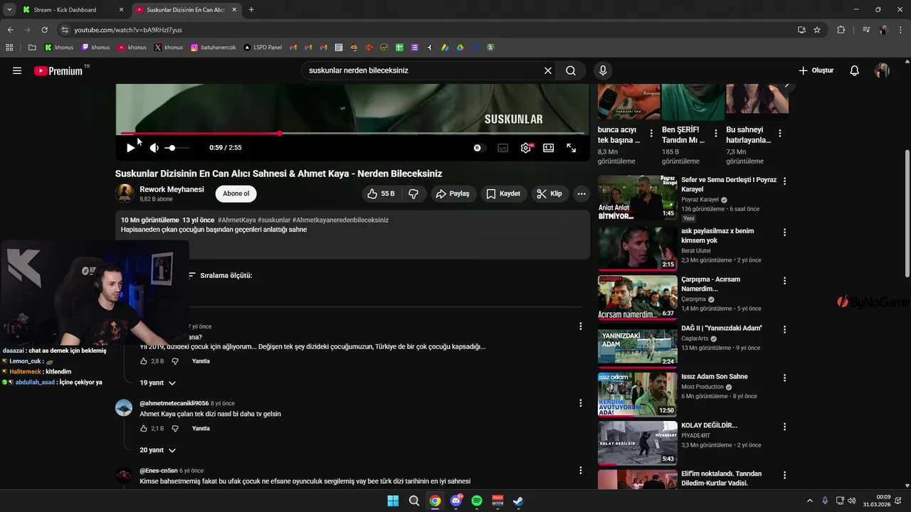This screenshot has width=911, height=512.
Task: Open the Kick khonus bookmark
Action: (59, 48)
